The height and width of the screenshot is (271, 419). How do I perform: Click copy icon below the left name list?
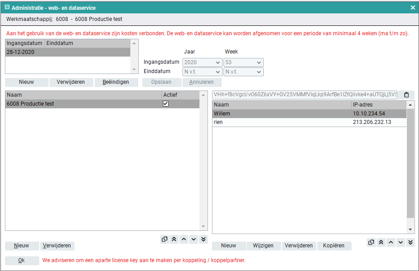[x=165, y=239]
